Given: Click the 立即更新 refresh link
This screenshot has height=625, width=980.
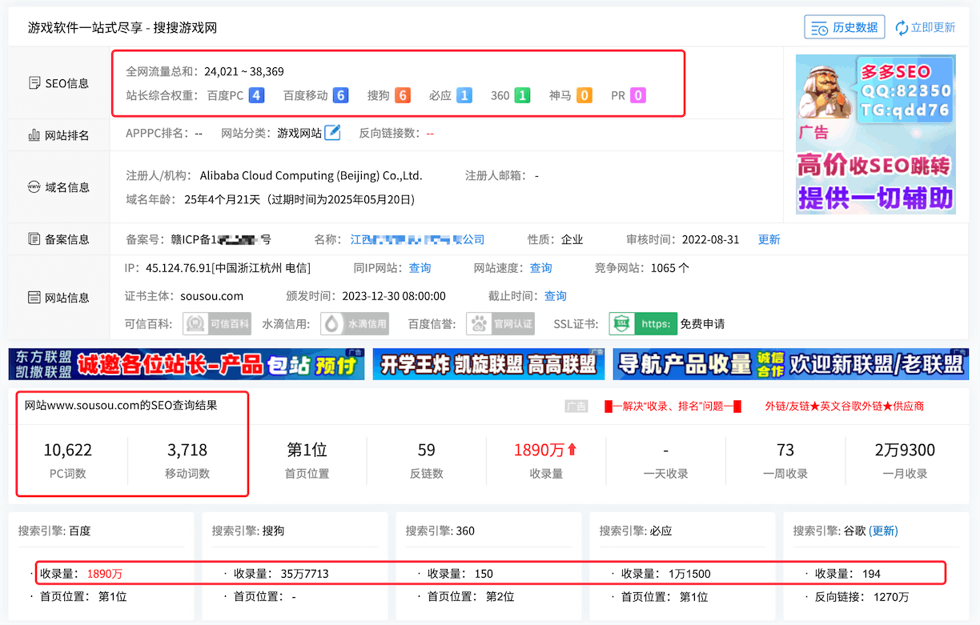Looking at the screenshot, I should click(x=926, y=27).
